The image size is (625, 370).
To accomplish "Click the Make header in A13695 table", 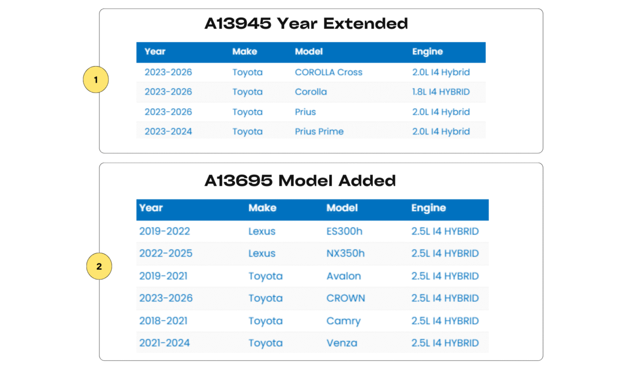I will point(262,208).
